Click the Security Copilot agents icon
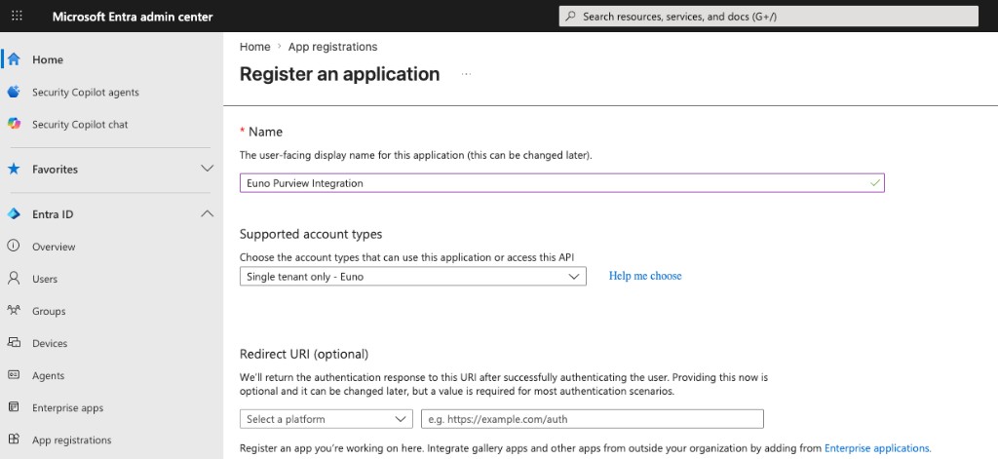998x459 pixels. pos(14,92)
